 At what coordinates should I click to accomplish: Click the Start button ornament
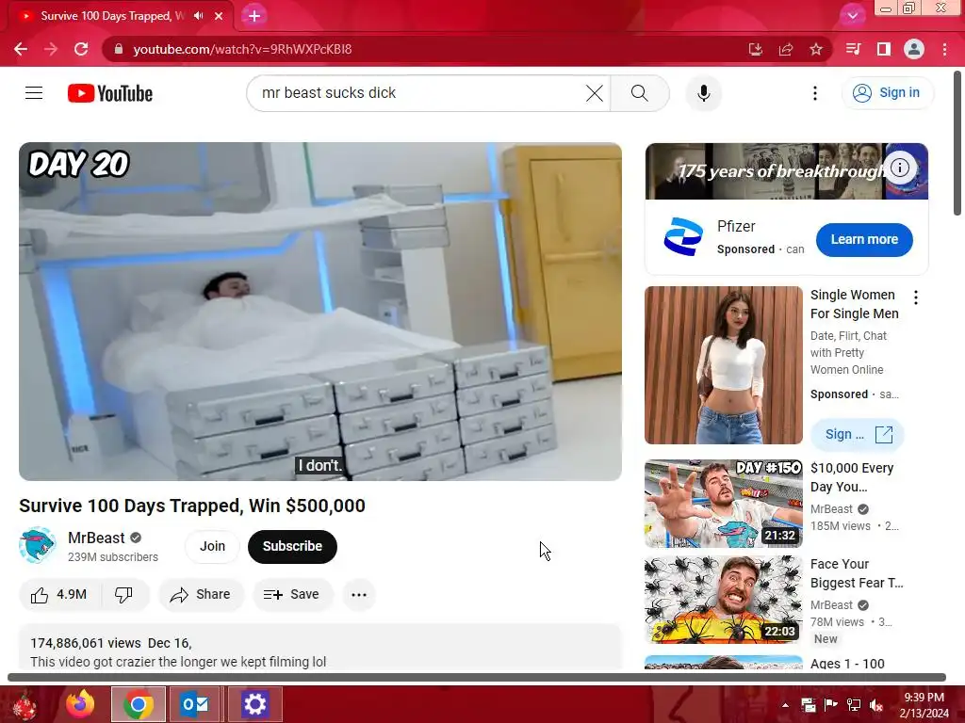click(25, 705)
